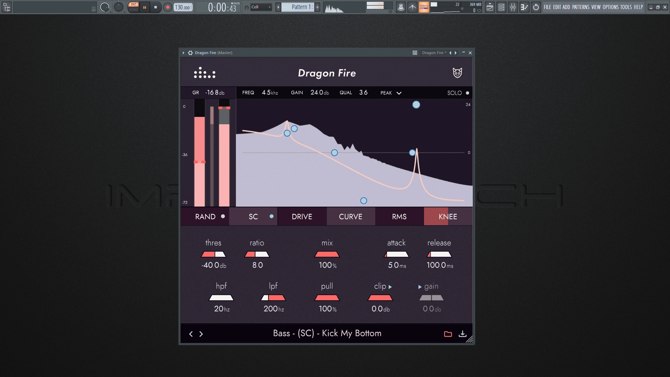Toggle PAT/SONG mode switch

[133, 7]
